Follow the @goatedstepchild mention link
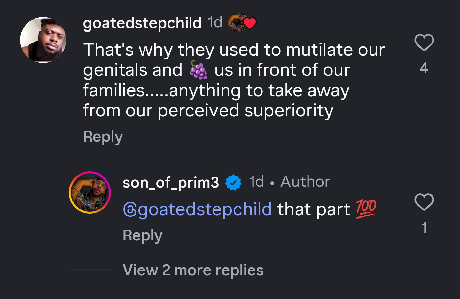Viewport: 460px width, 299px height. pos(197,209)
